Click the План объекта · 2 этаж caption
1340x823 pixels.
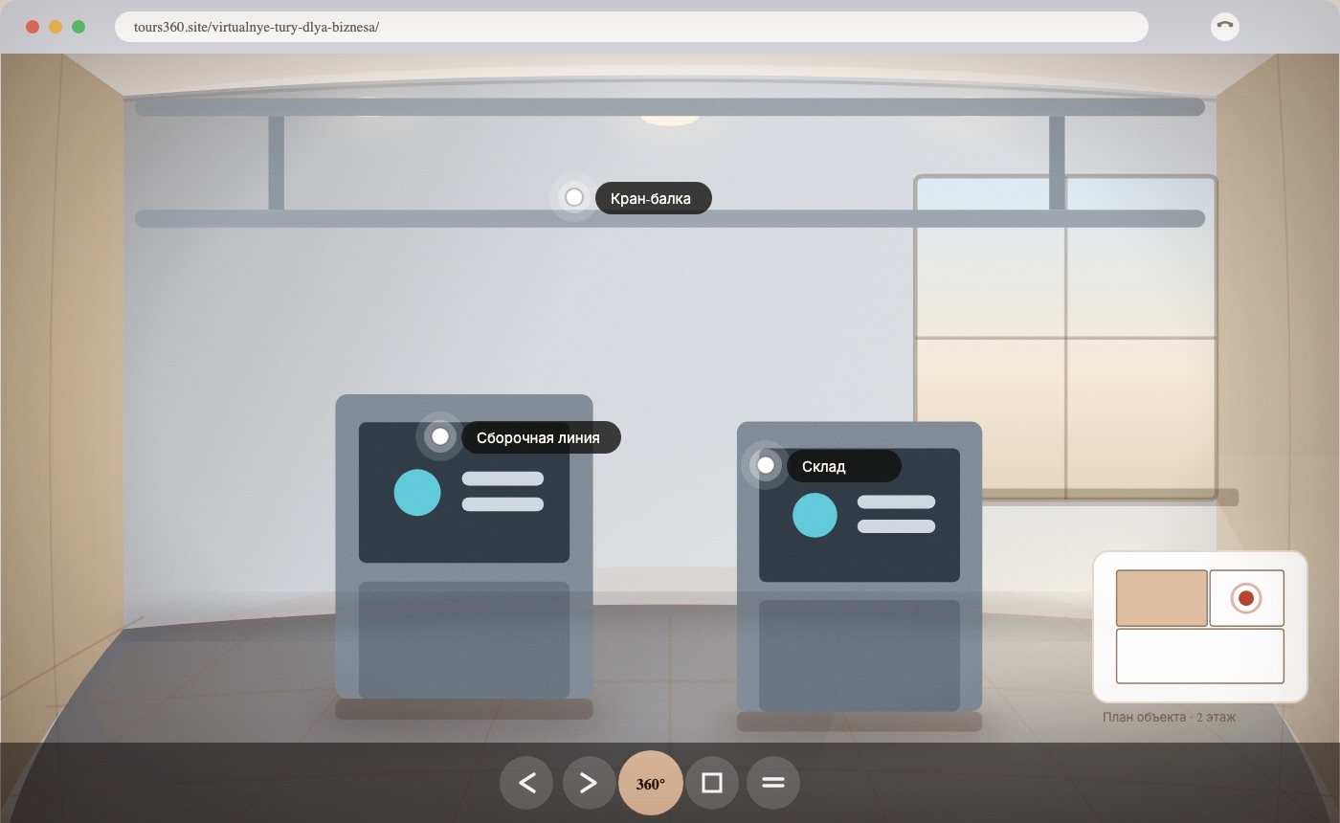[1169, 717]
